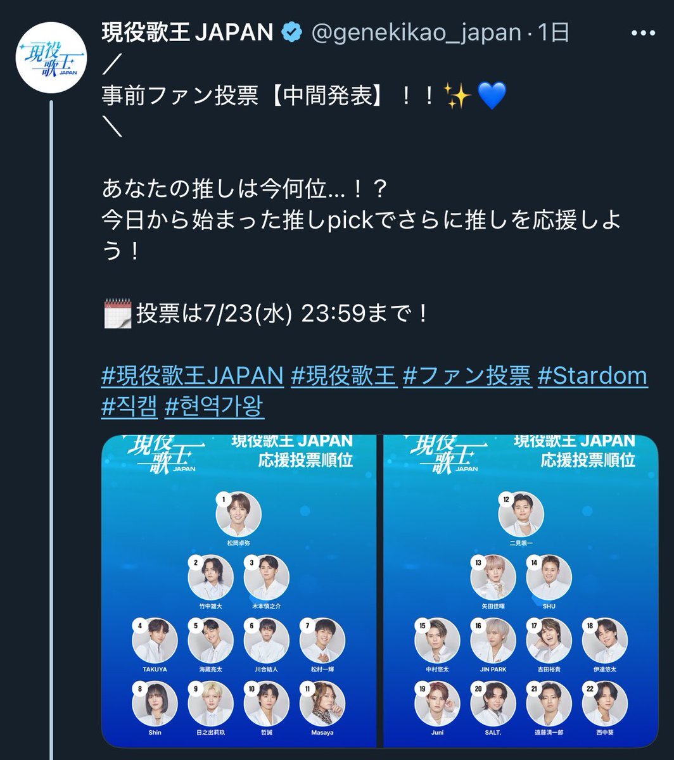Click the rank 1 松岡卓弥 portrait

point(239,514)
